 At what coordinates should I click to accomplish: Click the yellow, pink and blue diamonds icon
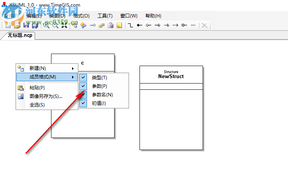click(x=83, y=25)
